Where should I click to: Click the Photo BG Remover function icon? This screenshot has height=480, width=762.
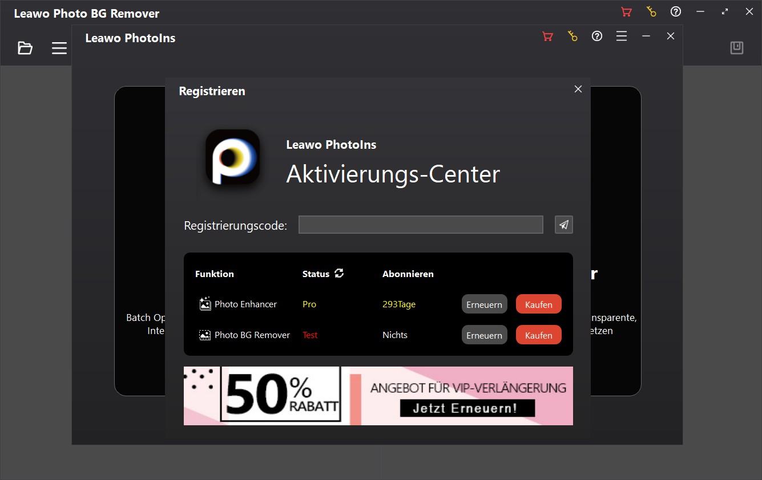coord(205,335)
